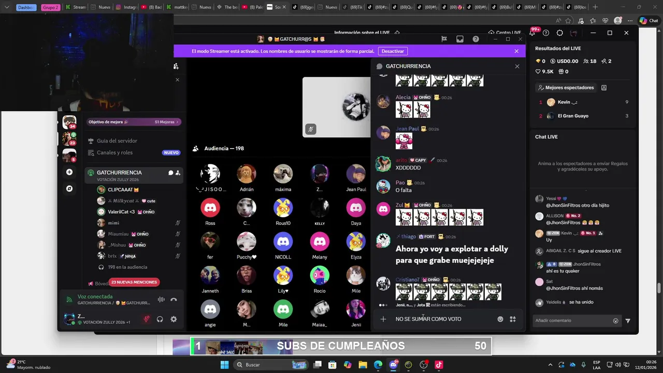Click Desactivar in the Streamer mode banner
The image size is (663, 373).
[x=393, y=51]
